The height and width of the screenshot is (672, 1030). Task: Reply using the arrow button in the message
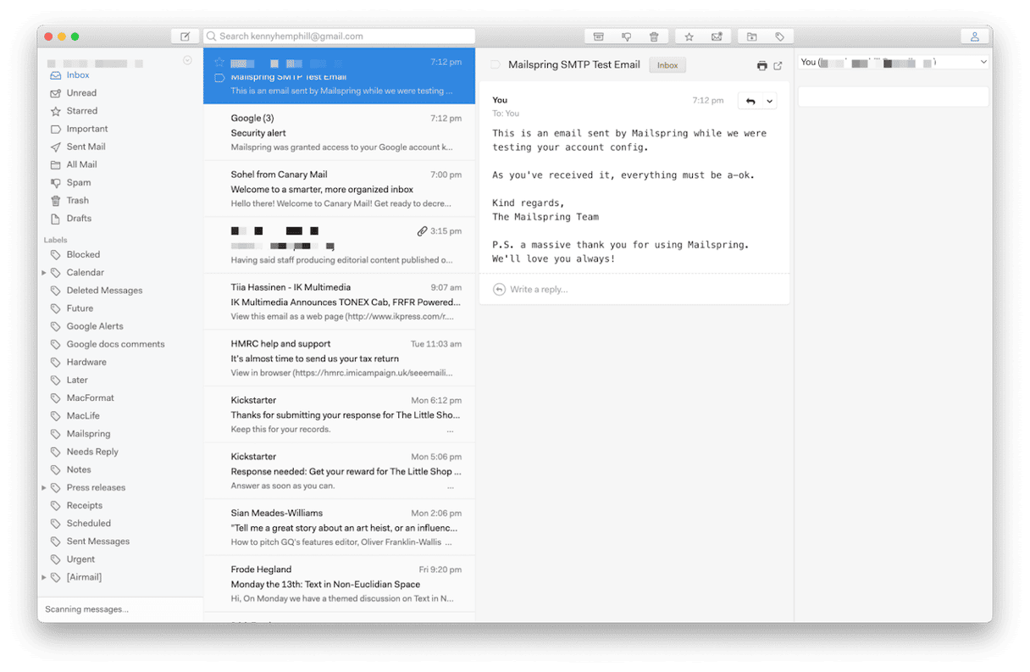pyautogui.click(x=750, y=101)
